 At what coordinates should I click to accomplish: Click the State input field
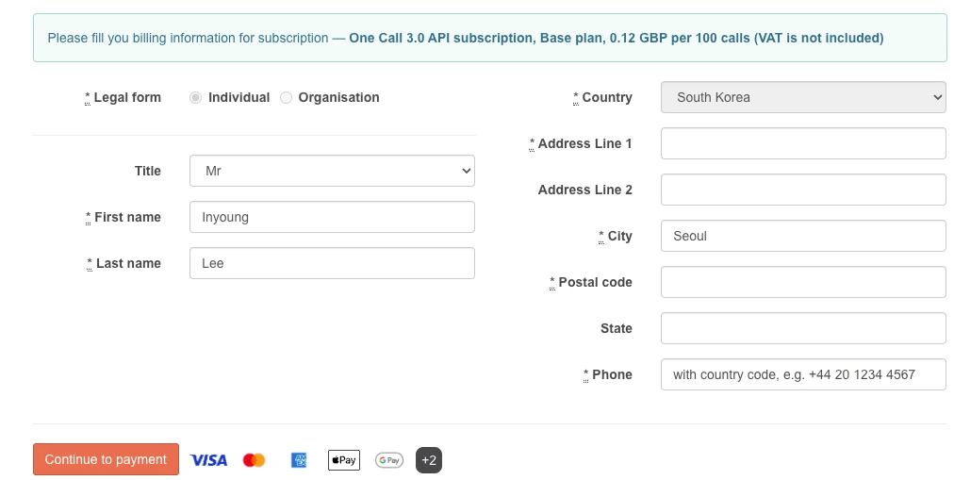pos(803,328)
